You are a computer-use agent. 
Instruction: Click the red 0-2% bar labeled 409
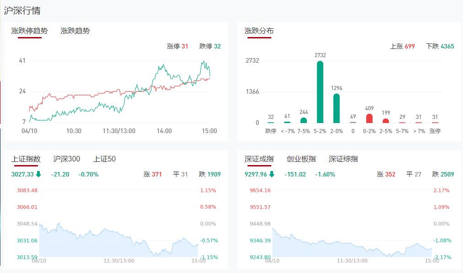click(x=369, y=118)
